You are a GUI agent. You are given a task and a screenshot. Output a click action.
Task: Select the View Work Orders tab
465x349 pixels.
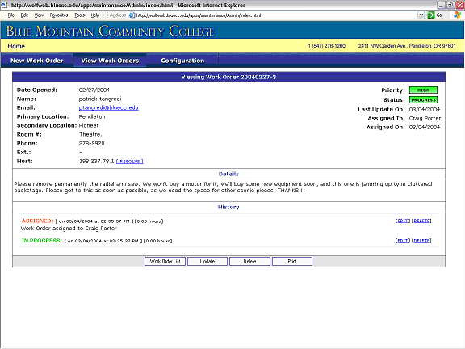110,61
